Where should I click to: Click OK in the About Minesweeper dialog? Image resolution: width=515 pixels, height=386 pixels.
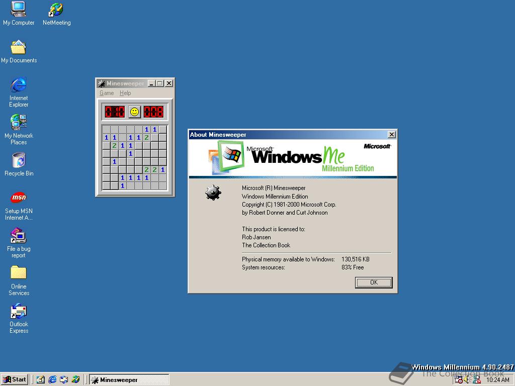[x=374, y=282]
